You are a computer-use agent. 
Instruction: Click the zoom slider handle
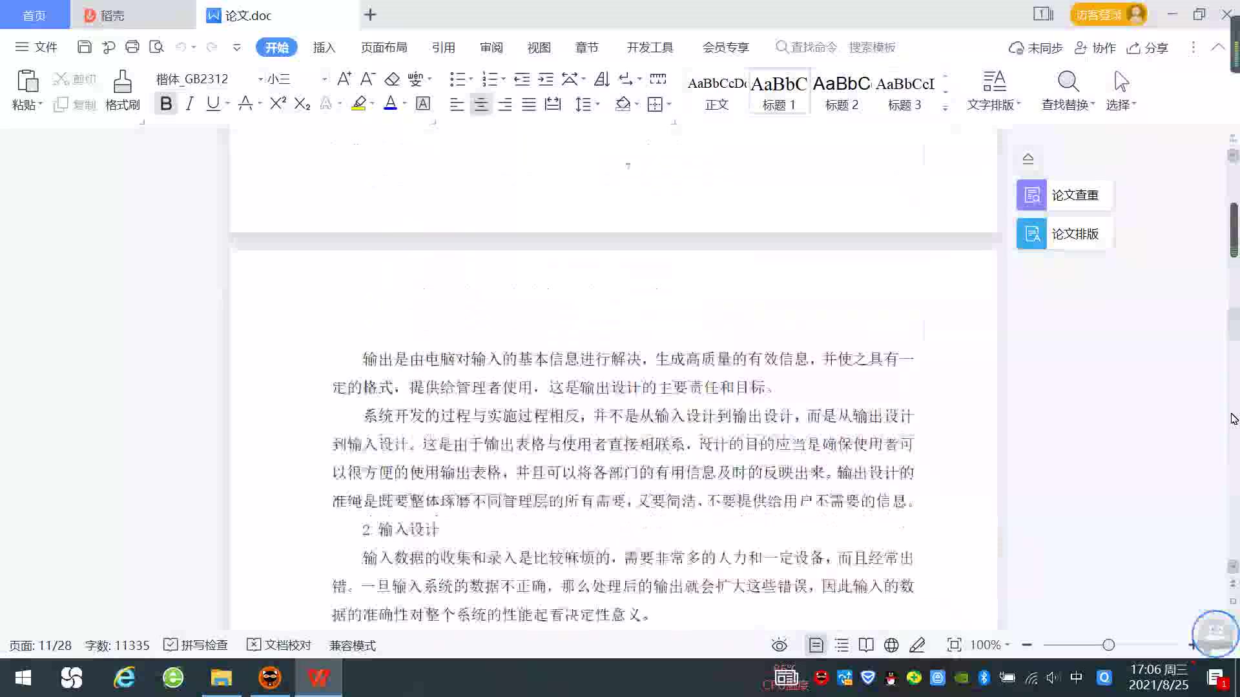1109,645
